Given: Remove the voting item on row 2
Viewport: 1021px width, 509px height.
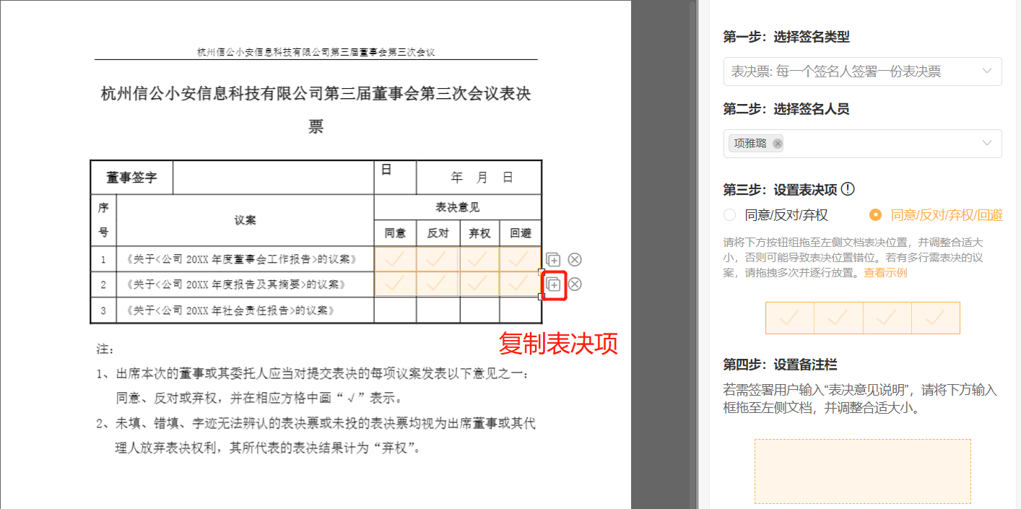Looking at the screenshot, I should [575, 284].
